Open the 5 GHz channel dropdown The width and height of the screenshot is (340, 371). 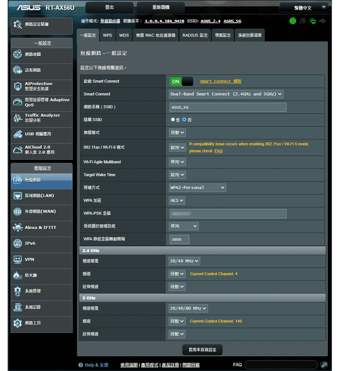click(x=177, y=321)
